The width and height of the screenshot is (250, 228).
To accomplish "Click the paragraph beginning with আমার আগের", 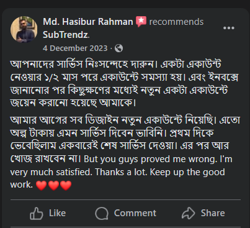I will coord(125,152).
